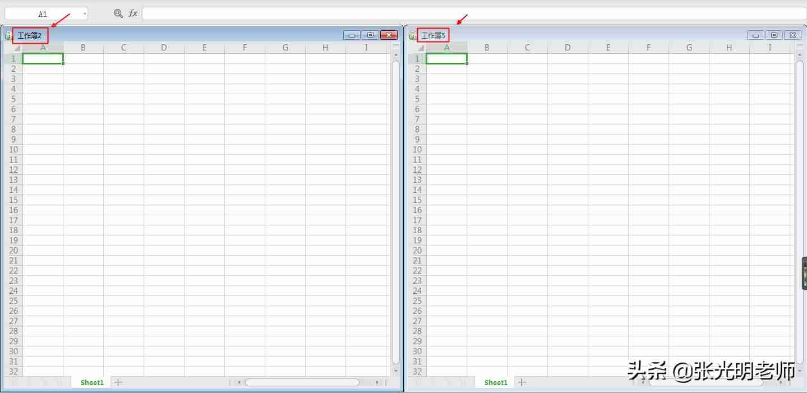Select cell A1 in 工作簿5
807x393 pixels.
tap(446, 58)
